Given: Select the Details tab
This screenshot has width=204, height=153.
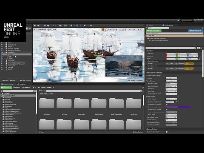Looking at the screenshot, I should tap(150, 25).
